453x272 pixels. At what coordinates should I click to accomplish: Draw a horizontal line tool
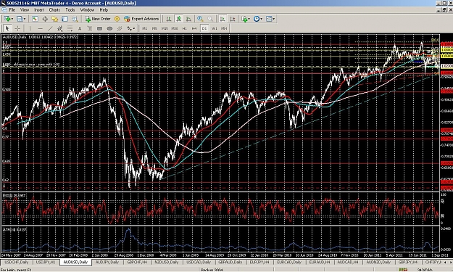click(40, 28)
